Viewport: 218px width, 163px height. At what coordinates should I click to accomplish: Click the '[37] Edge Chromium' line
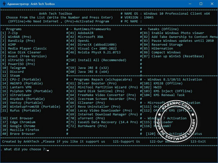pos(18,122)
